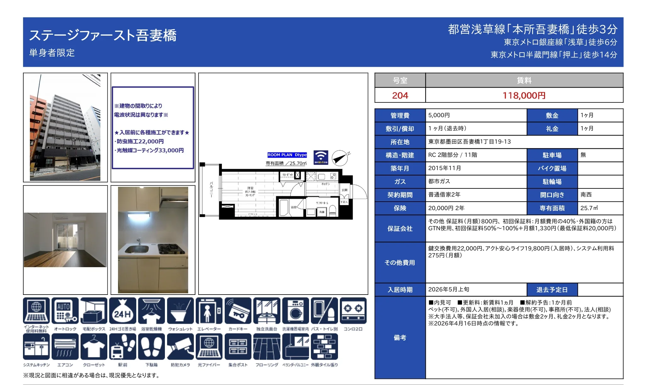Click the card key (カードキー) icon
Screen dimensions: 647x385
click(x=238, y=311)
